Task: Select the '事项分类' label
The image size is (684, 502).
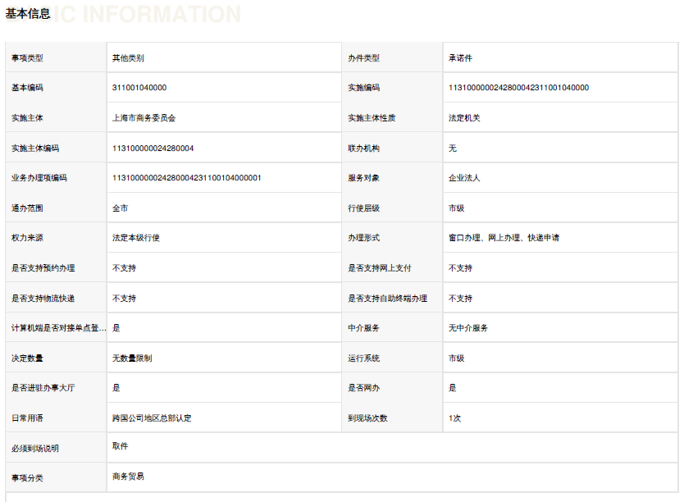Action: [x=27, y=478]
